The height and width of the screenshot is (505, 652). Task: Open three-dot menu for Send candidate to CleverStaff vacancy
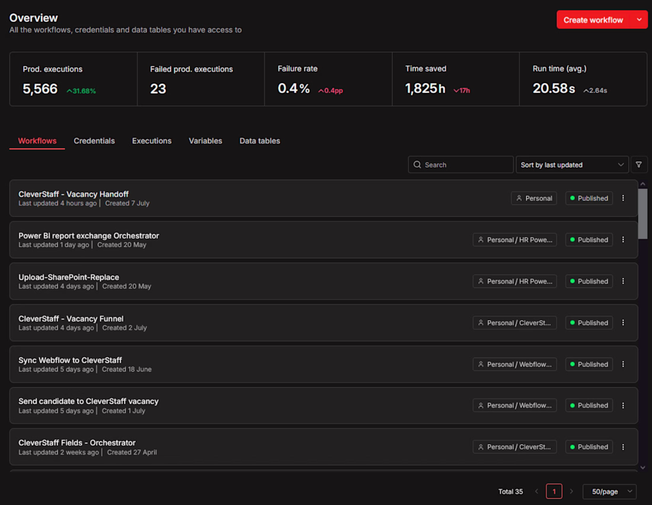[x=623, y=405]
